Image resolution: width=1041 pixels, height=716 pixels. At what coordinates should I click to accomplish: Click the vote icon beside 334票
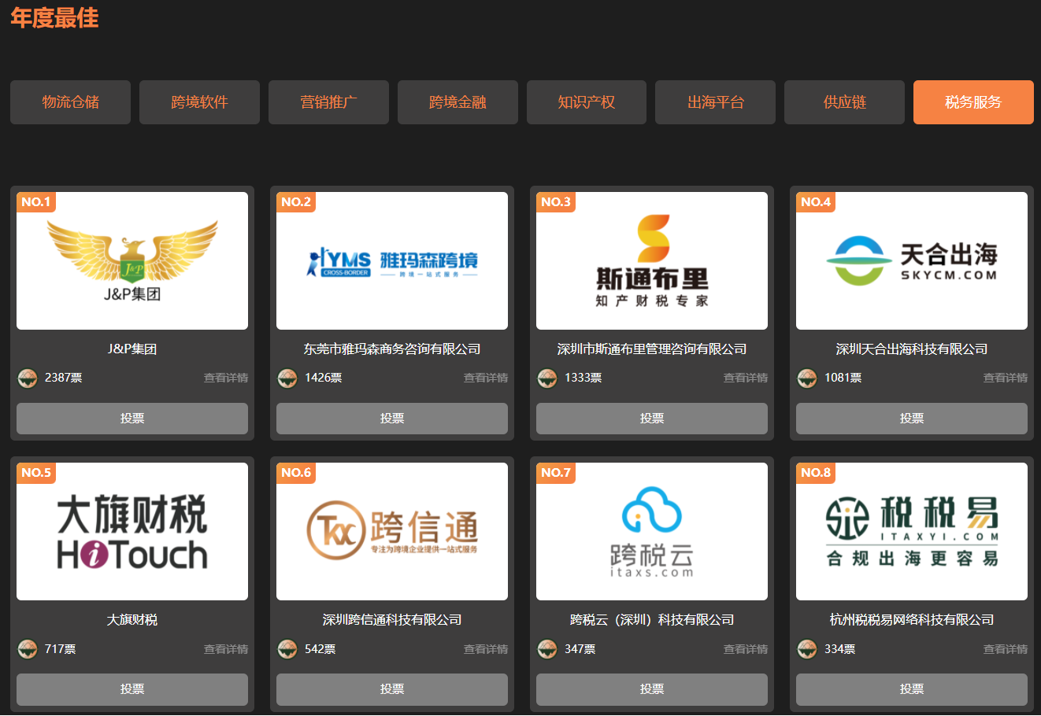coord(807,649)
